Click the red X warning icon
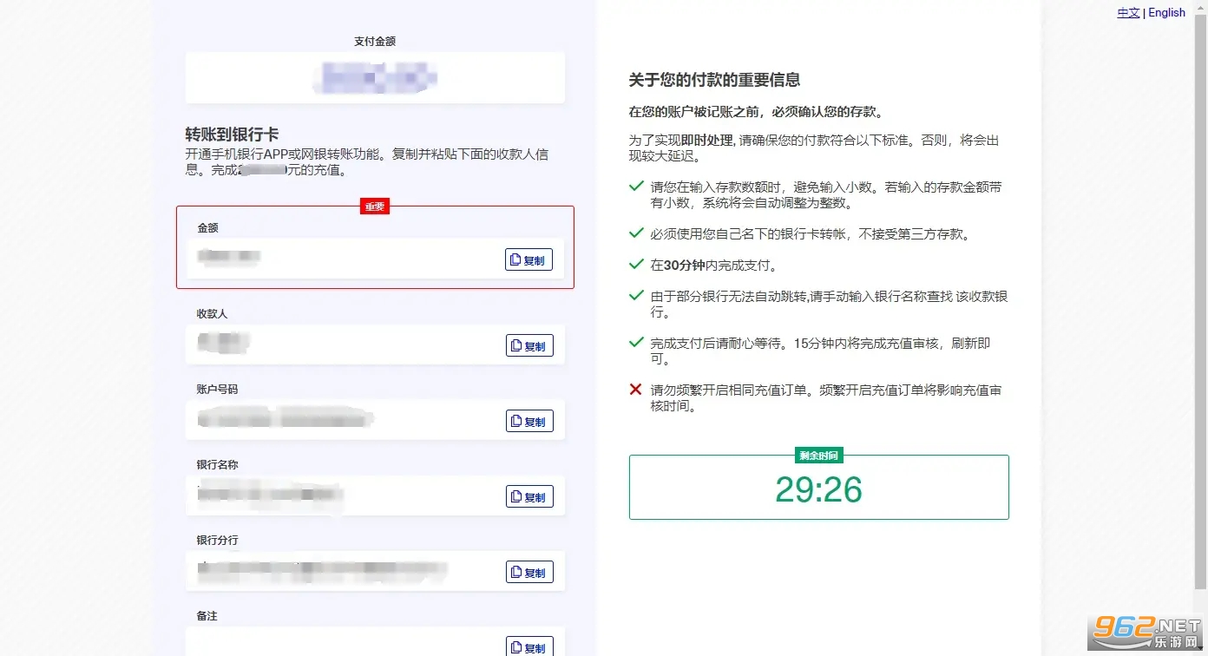Image resolution: width=1208 pixels, height=656 pixels. [x=636, y=390]
